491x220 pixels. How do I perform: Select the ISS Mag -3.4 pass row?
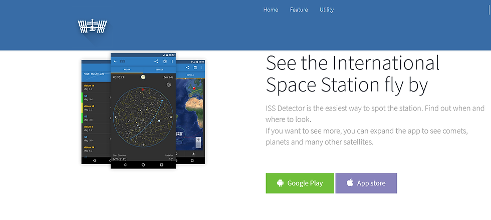pos(96,97)
